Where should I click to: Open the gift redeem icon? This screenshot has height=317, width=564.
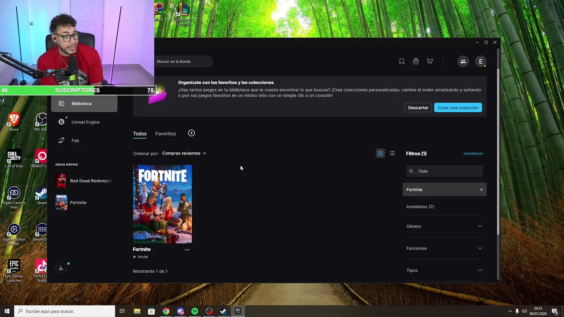[416, 62]
